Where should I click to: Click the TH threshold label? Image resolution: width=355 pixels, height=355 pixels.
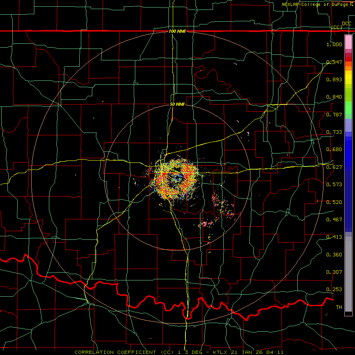[x=339, y=307]
